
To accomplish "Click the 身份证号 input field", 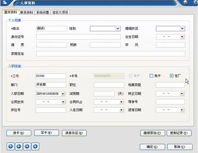I will (78, 37).
